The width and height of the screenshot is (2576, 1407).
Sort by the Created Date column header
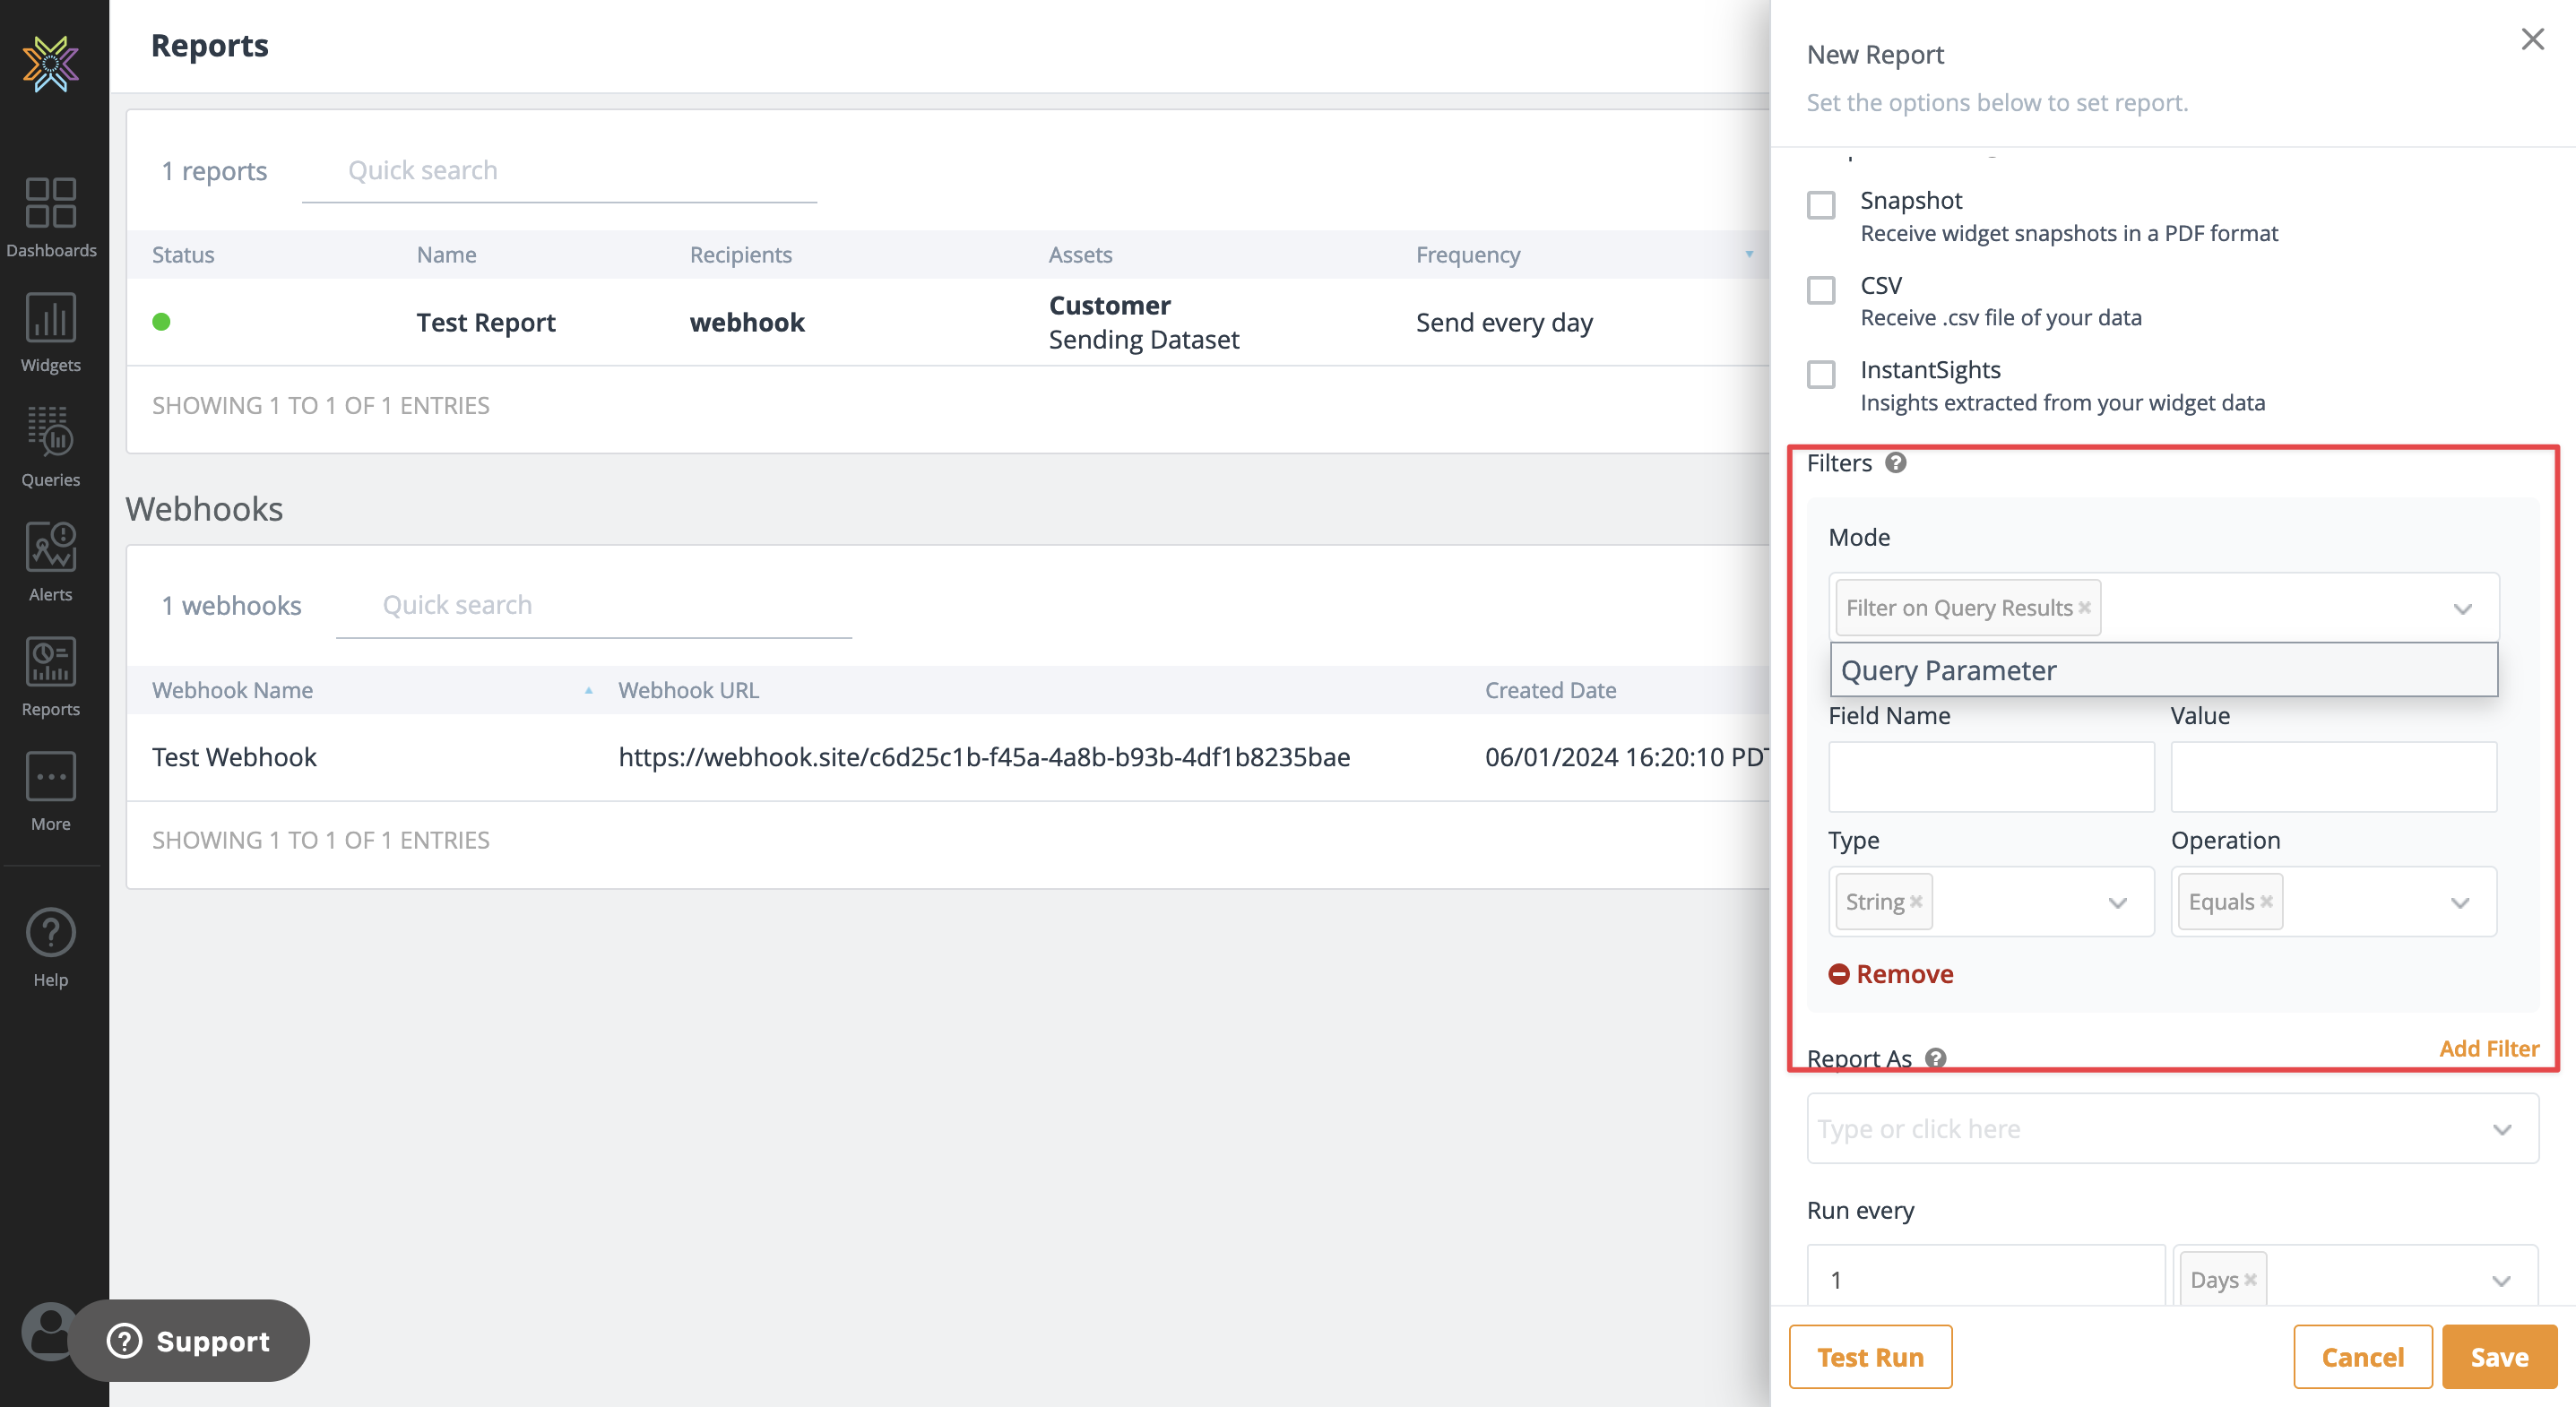tap(1550, 690)
